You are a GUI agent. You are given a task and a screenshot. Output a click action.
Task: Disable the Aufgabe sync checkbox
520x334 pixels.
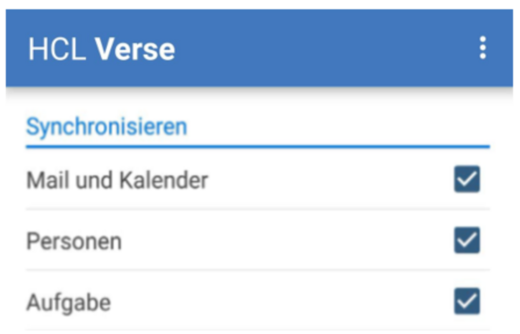(x=466, y=301)
